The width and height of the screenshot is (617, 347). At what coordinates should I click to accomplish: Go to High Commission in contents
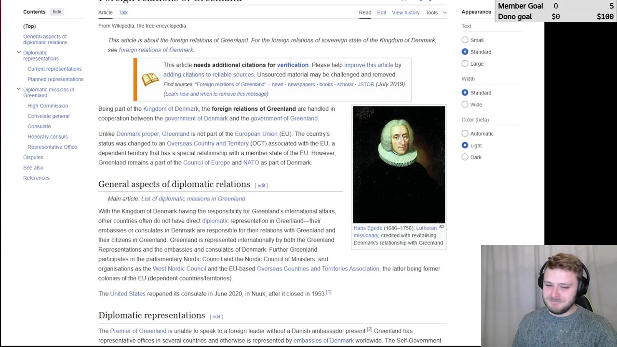tap(48, 106)
